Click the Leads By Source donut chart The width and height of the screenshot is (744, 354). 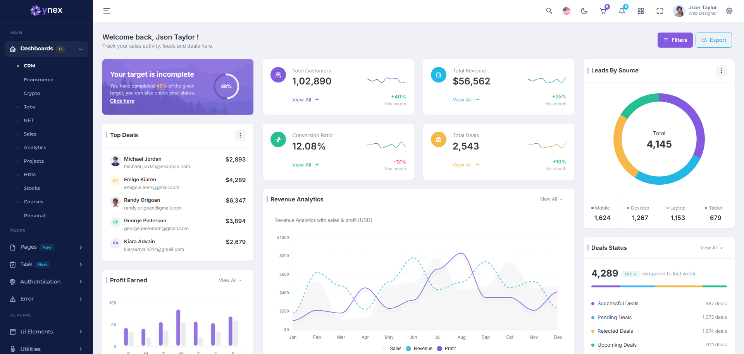click(x=659, y=139)
